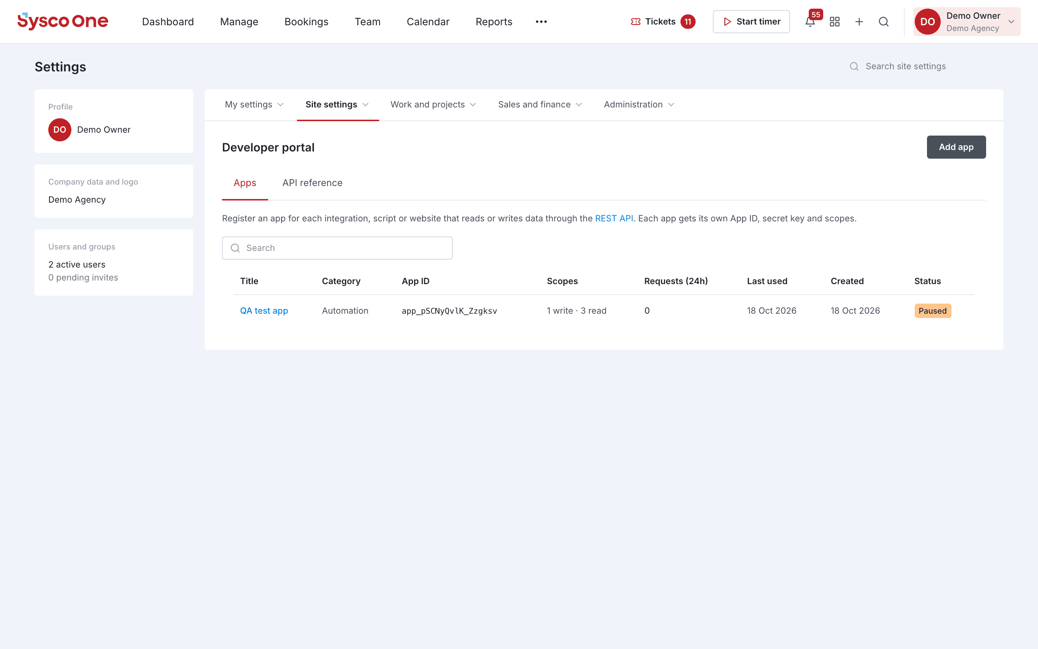This screenshot has height=649, width=1038.
Task: Expand the Demo Owner account dropdown chevron
Action: click(x=1011, y=22)
